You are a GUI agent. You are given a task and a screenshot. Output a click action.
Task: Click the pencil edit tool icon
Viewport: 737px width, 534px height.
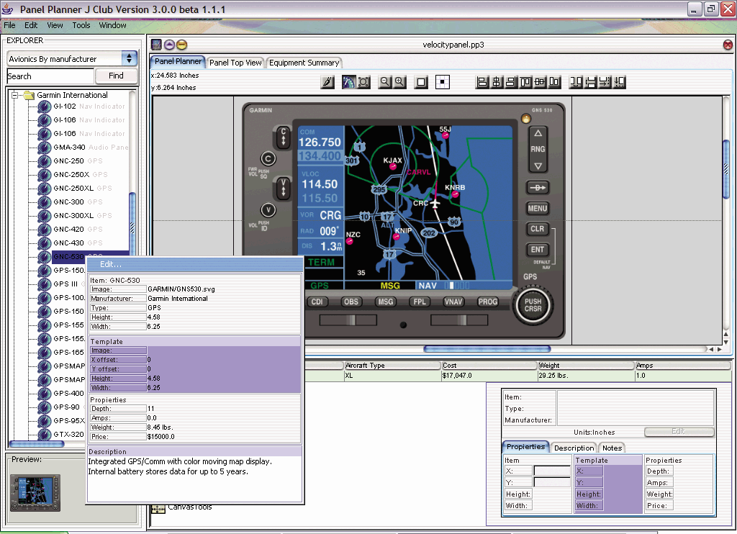(x=327, y=82)
